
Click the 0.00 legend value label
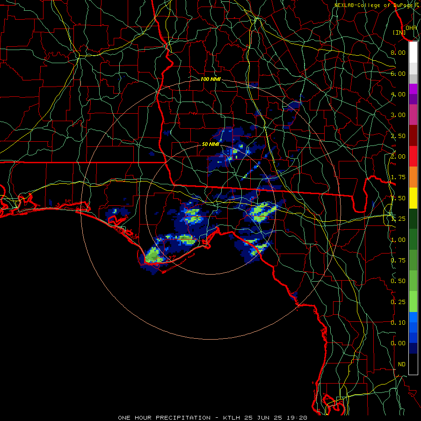pos(398,343)
